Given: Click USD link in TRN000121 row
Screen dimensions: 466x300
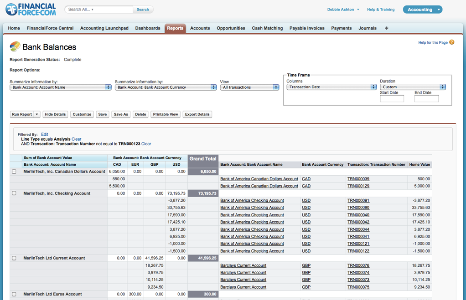Looking at the screenshot, I should point(306,244).
